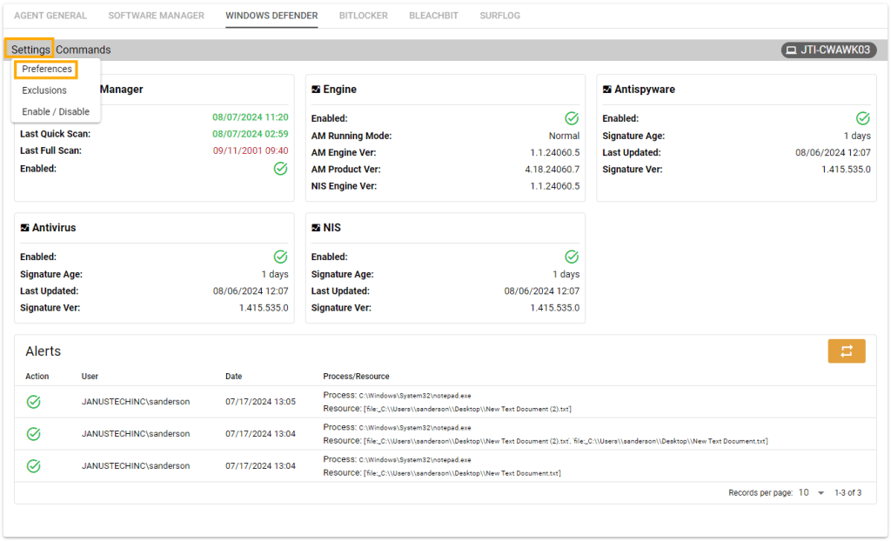Click AM Engine Ver value 1.1.24060.5
Image resolution: width=891 pixels, height=541 pixels.
point(554,152)
